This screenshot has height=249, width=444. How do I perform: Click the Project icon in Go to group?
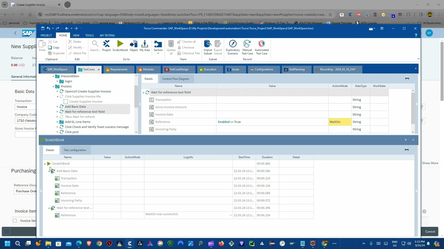pos(106,46)
